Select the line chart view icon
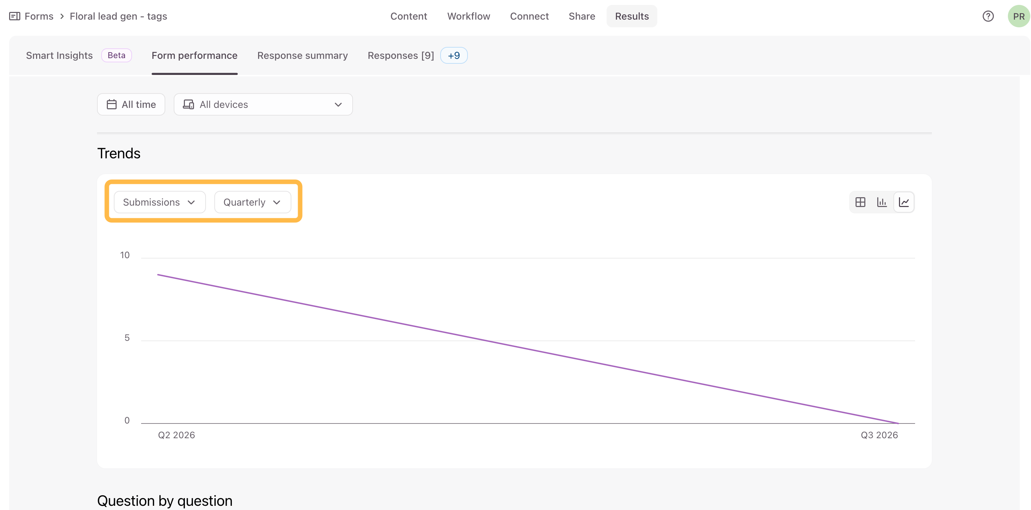The width and height of the screenshot is (1031, 510). click(x=904, y=202)
